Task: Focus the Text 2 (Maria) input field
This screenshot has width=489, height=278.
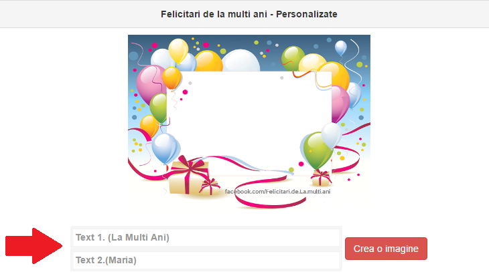Action: pos(206,260)
